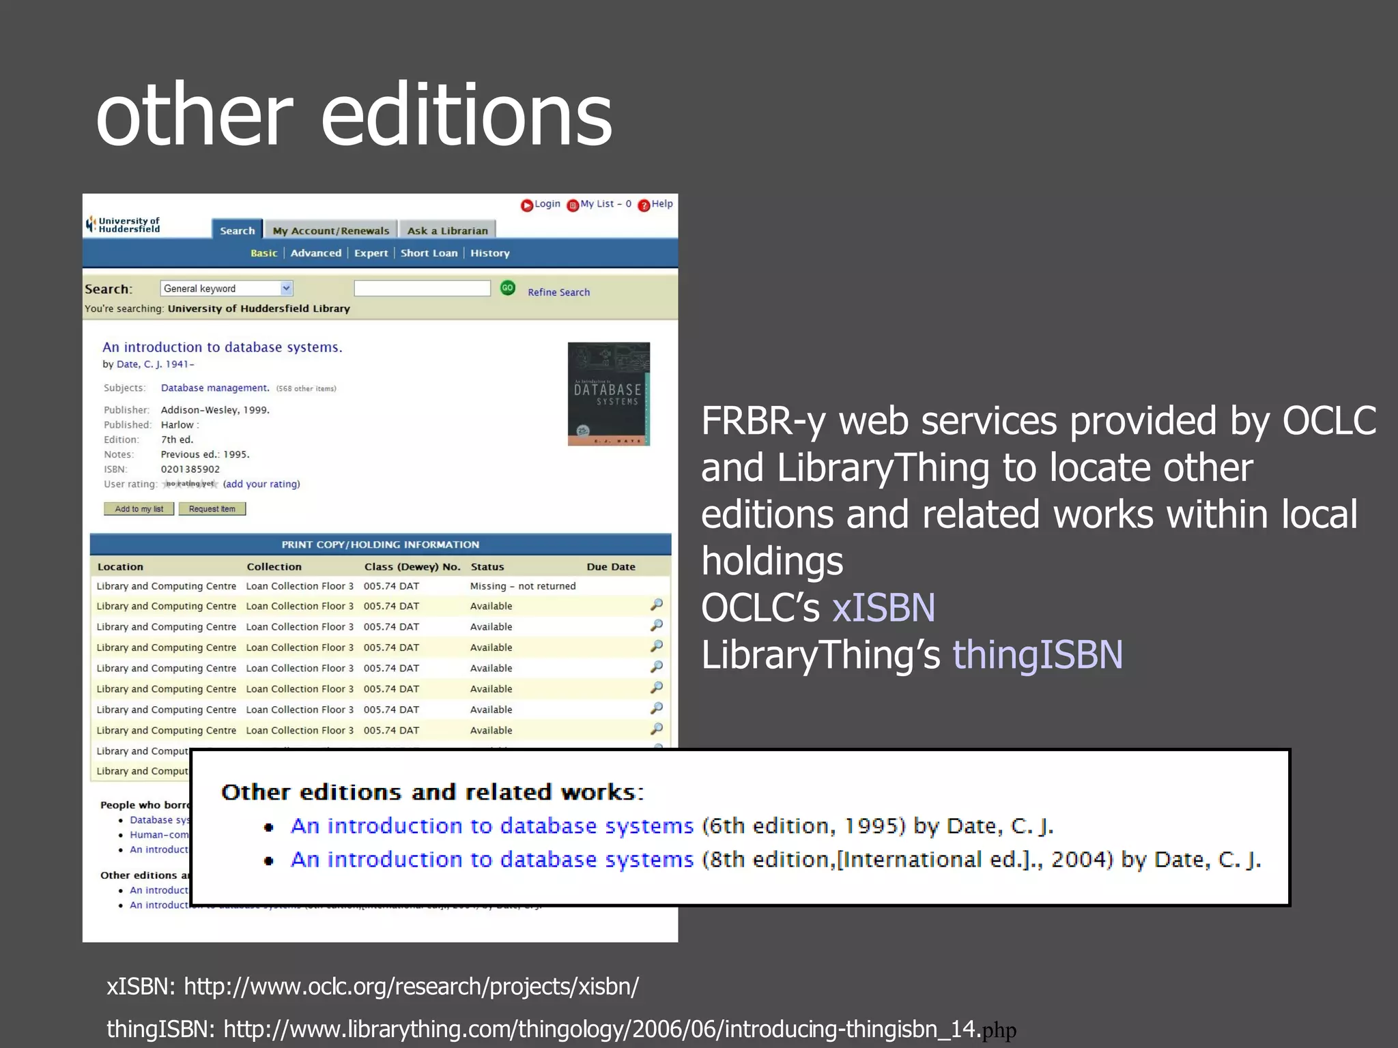Click add your rating link

tap(261, 484)
